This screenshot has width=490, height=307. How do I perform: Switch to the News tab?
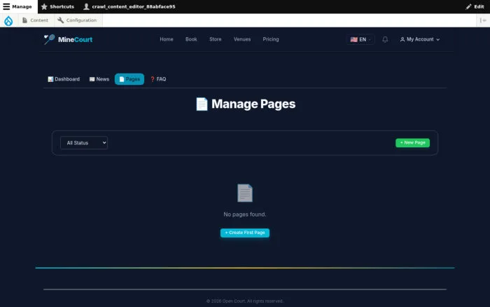click(99, 79)
